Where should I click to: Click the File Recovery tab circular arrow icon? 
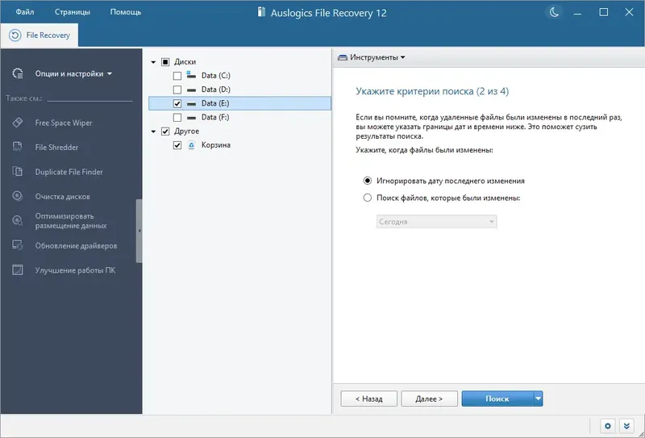[15, 35]
